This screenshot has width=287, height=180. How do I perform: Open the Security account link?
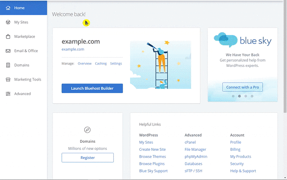[237, 164]
